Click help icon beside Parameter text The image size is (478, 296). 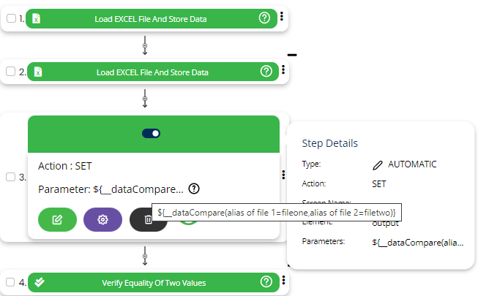point(193,189)
